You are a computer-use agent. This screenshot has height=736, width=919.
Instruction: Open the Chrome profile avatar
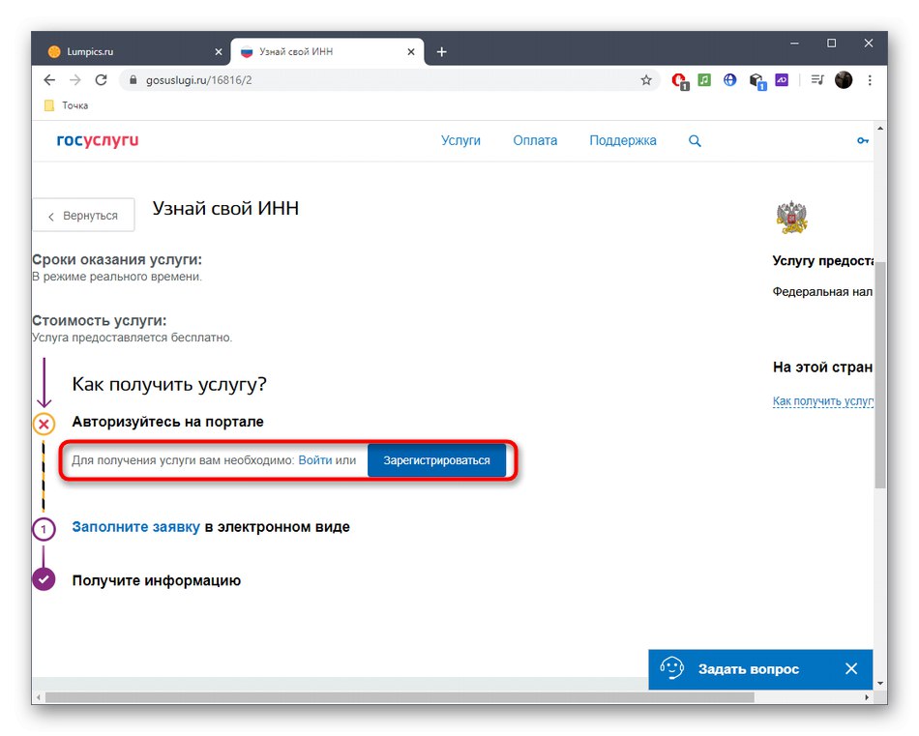(844, 79)
